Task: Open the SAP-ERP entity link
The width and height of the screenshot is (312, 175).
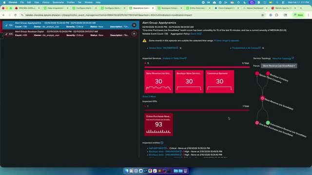Action: 158,148
